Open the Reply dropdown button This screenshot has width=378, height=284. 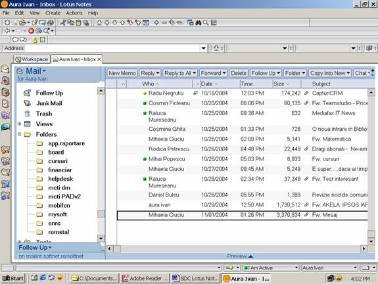click(150, 73)
